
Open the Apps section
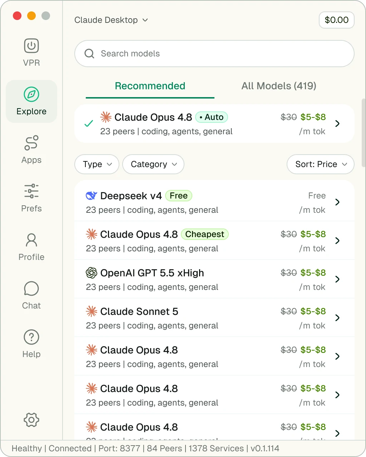[31, 150]
